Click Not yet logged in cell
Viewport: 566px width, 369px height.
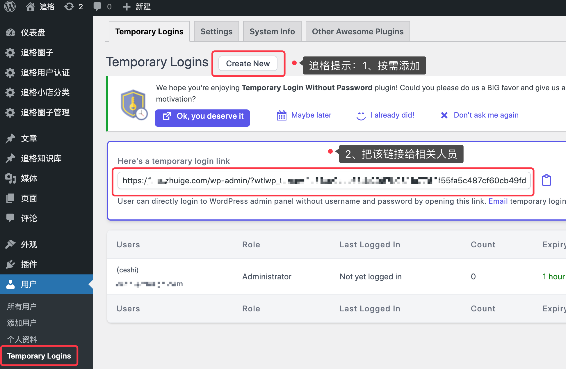(x=370, y=276)
